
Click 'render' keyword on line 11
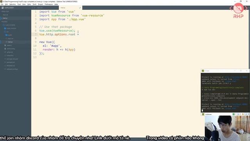click(48, 50)
